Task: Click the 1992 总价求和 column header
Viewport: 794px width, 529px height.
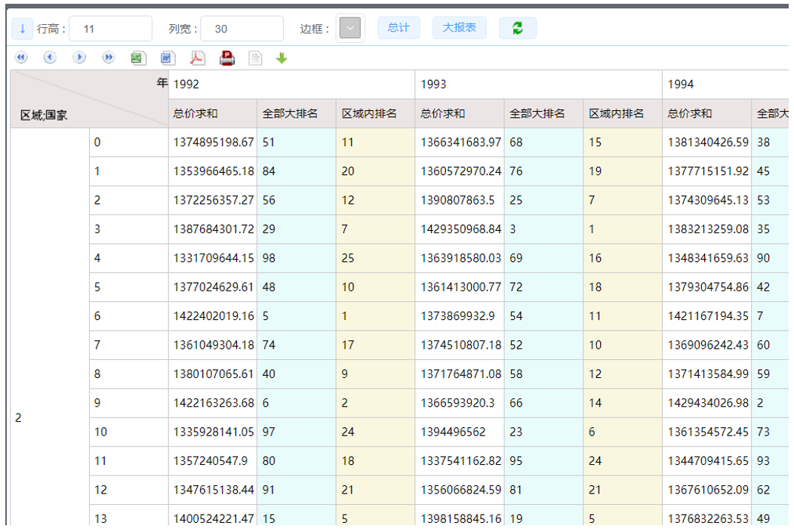Action: point(212,114)
